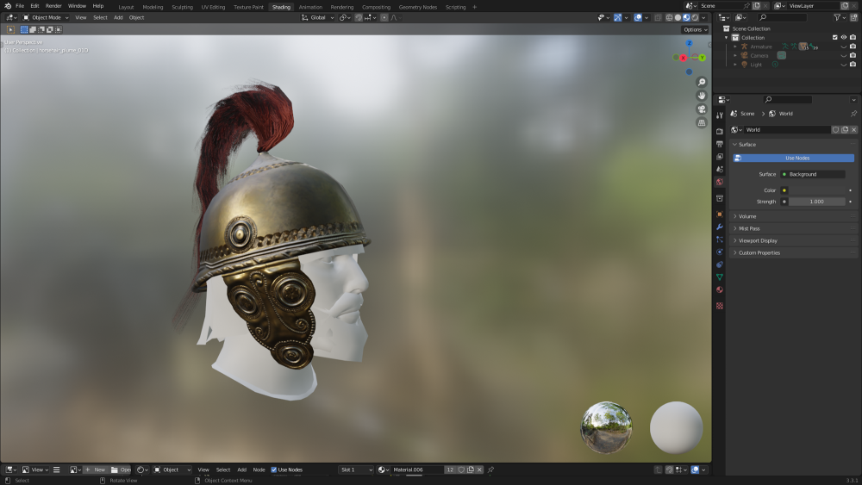Click the Material.006 name field
Screen dimensions: 862x485
click(415, 469)
